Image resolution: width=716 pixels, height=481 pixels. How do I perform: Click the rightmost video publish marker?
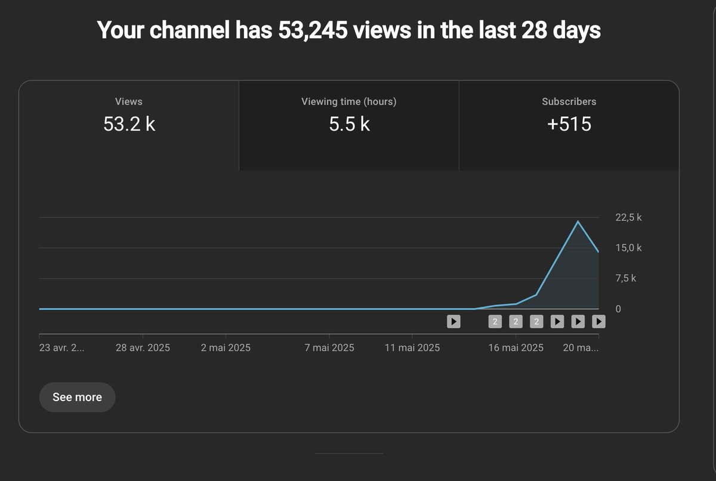598,321
